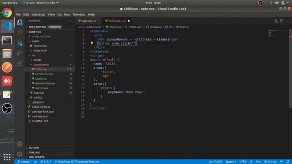
Task: Open the Search view in activity bar
Action: coord(20,32)
